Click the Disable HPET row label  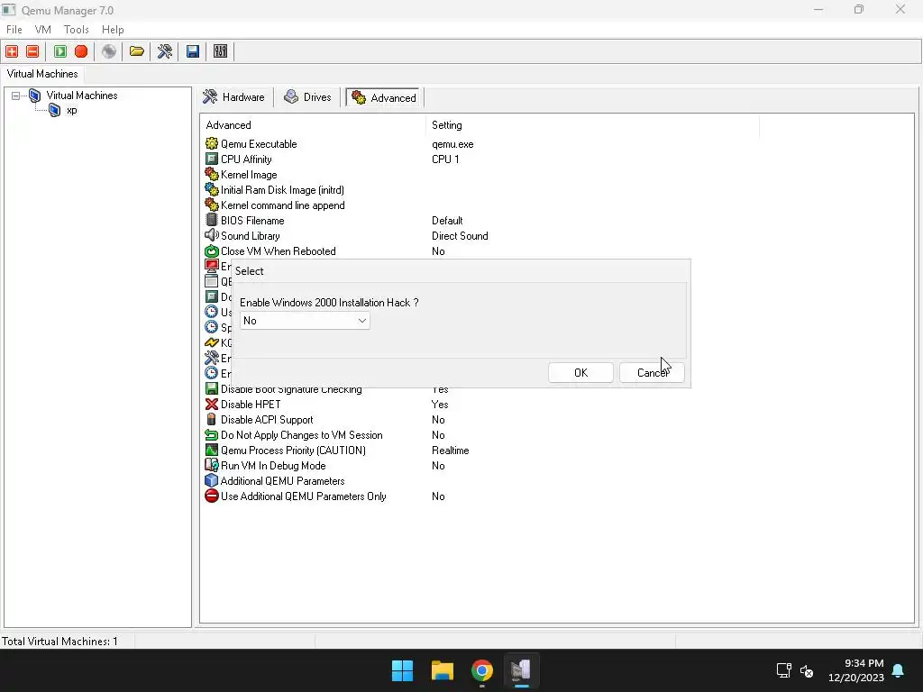251,405
